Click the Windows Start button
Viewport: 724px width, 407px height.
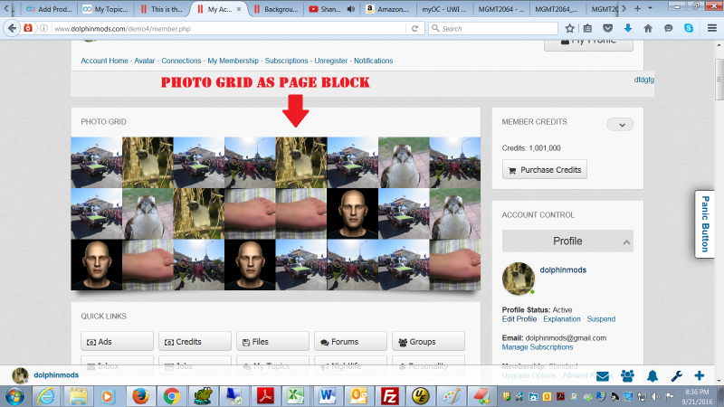[x=14, y=396]
